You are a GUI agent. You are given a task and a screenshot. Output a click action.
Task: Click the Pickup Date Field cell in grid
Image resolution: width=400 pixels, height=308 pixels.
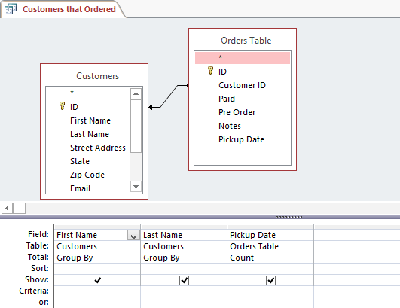pyautogui.click(x=270, y=235)
